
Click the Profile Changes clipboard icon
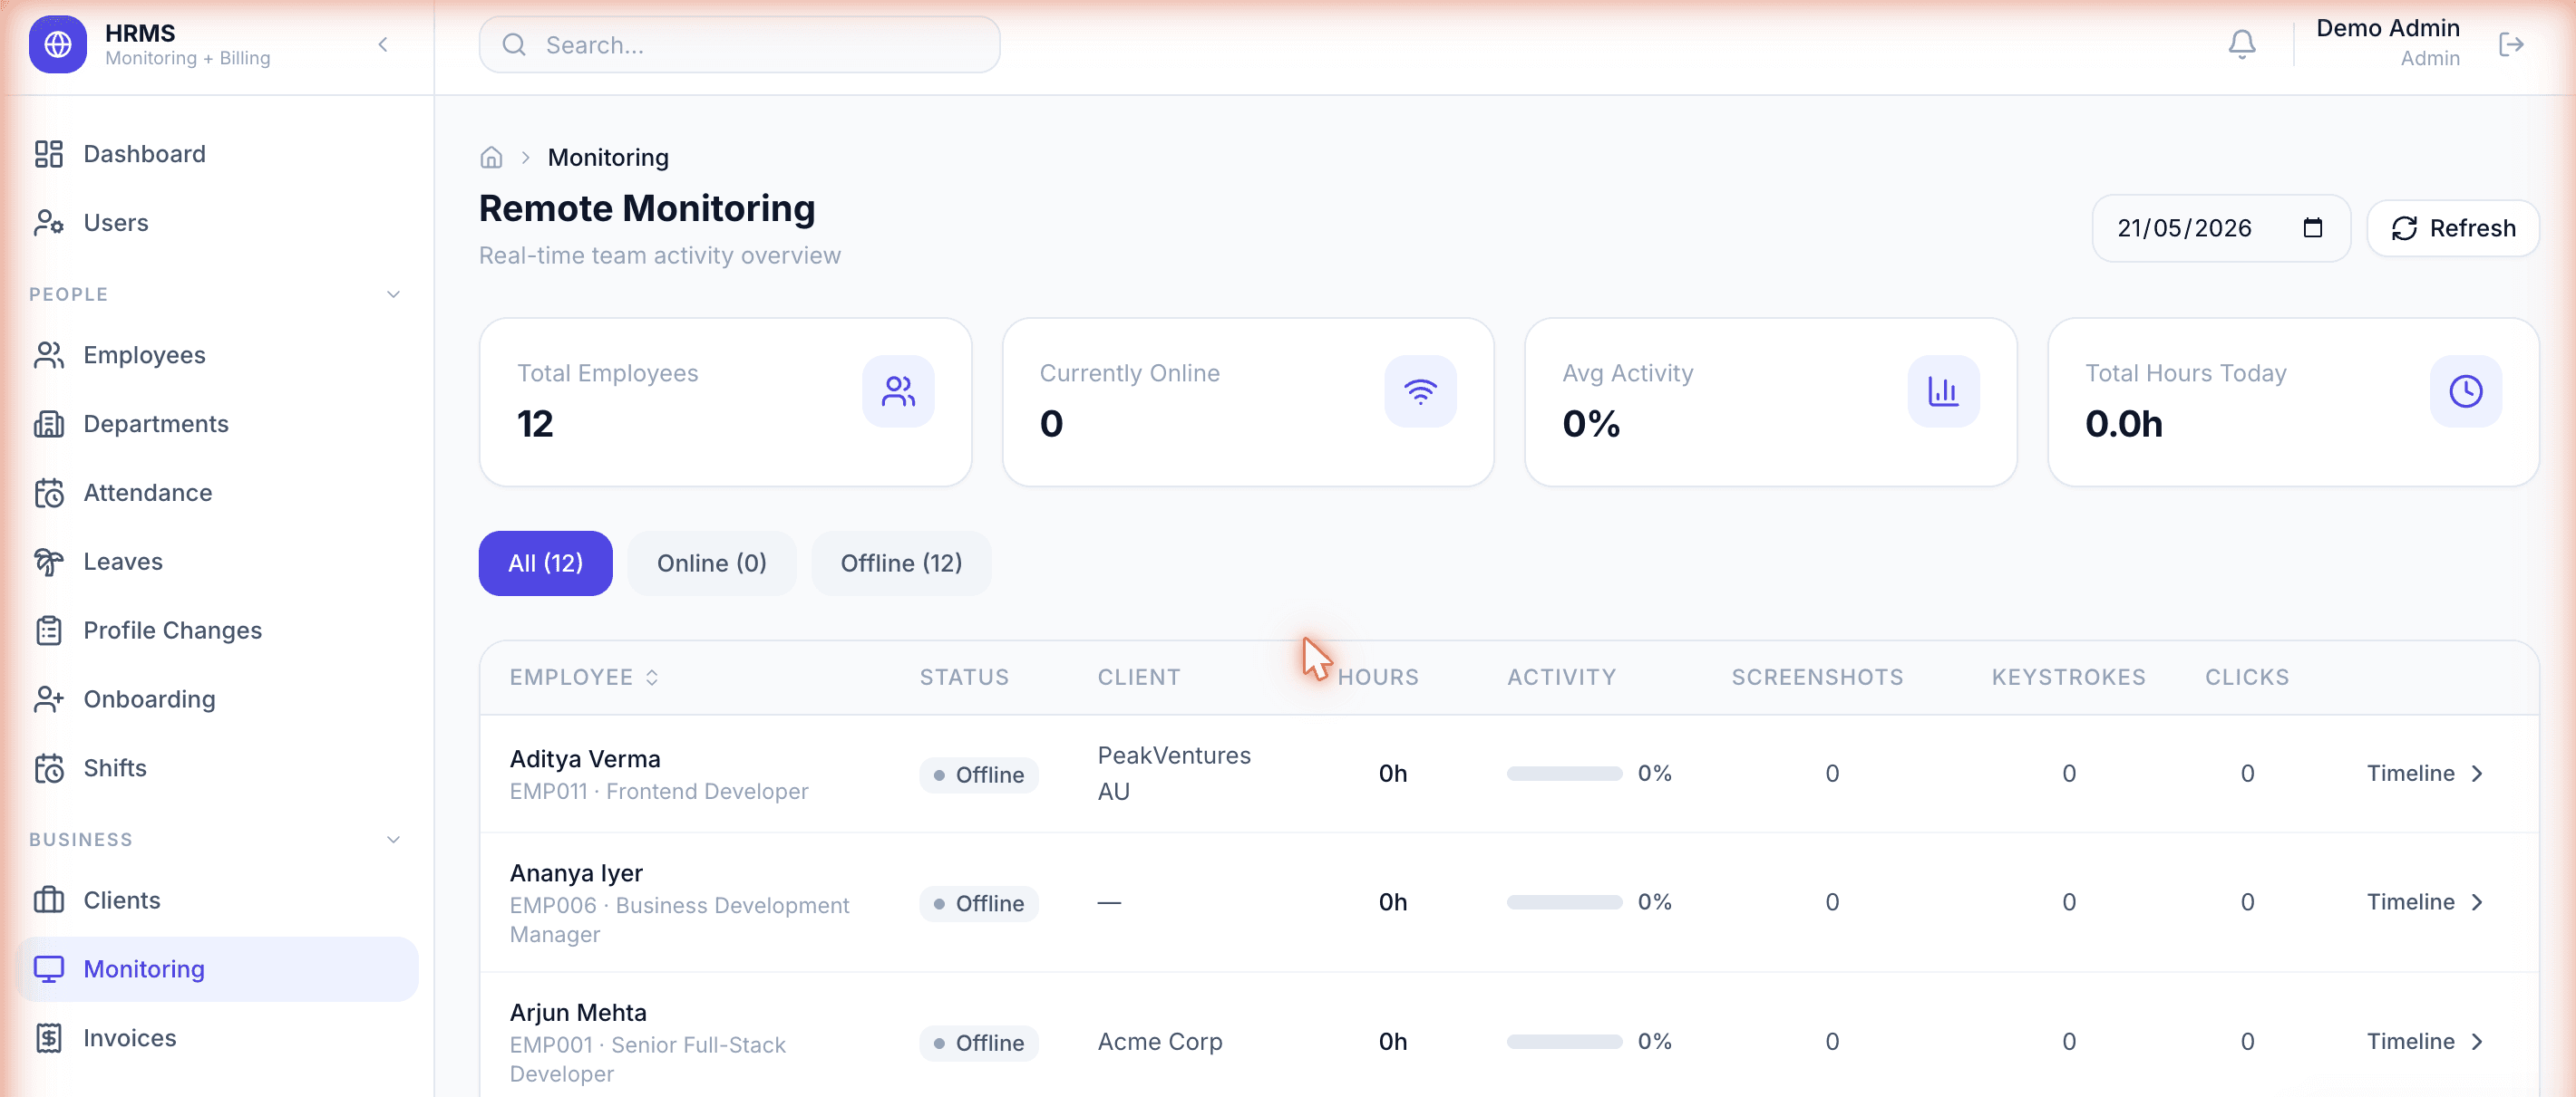click(x=49, y=630)
